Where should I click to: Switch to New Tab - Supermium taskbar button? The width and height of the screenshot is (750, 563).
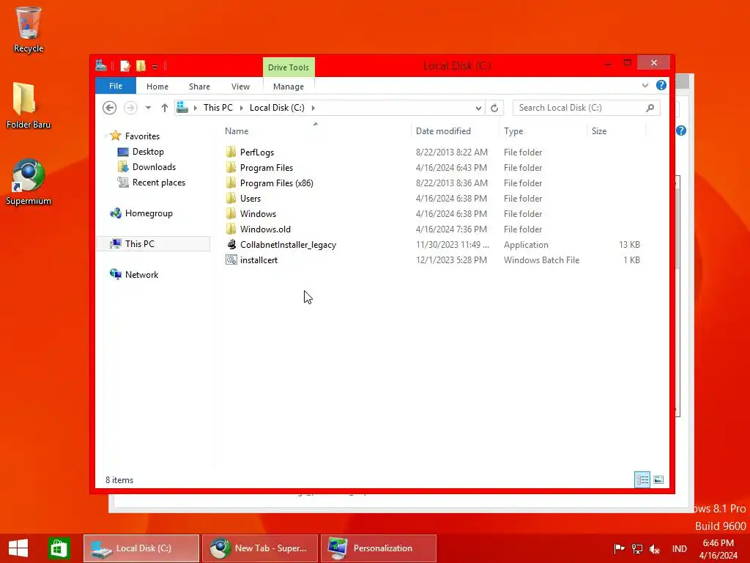260,548
